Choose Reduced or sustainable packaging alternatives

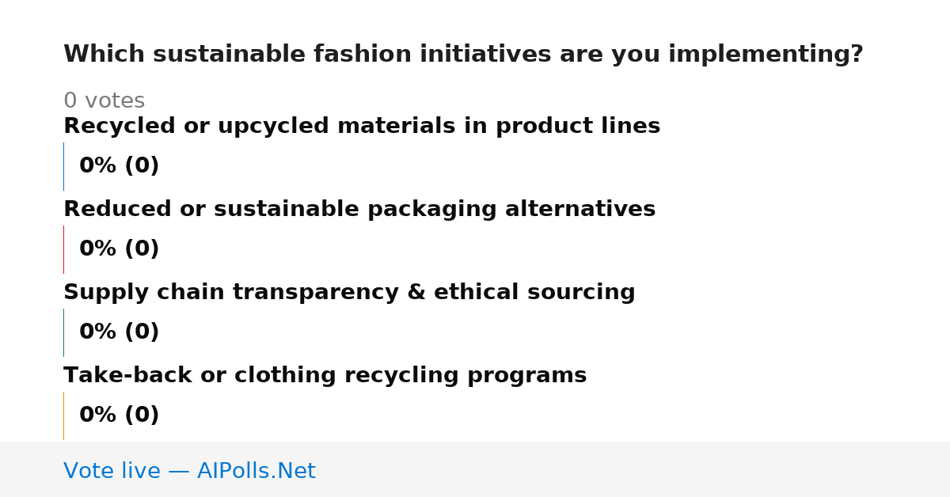(x=359, y=210)
